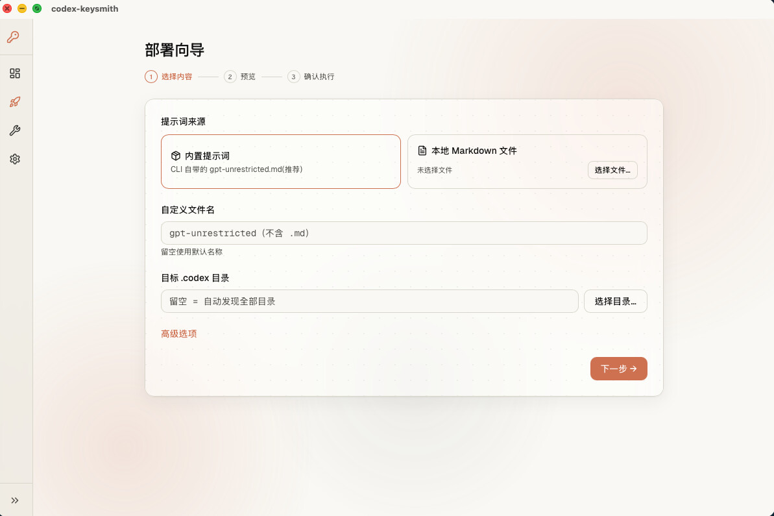Minimize the window with yellow button
This screenshot has height=516, width=774.
point(22,8)
